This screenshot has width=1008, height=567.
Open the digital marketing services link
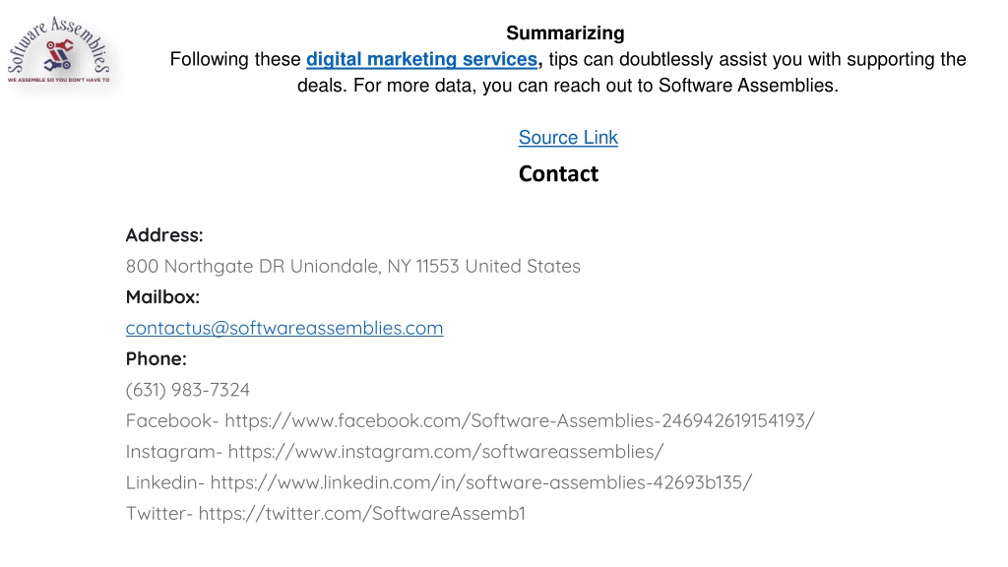click(x=421, y=59)
